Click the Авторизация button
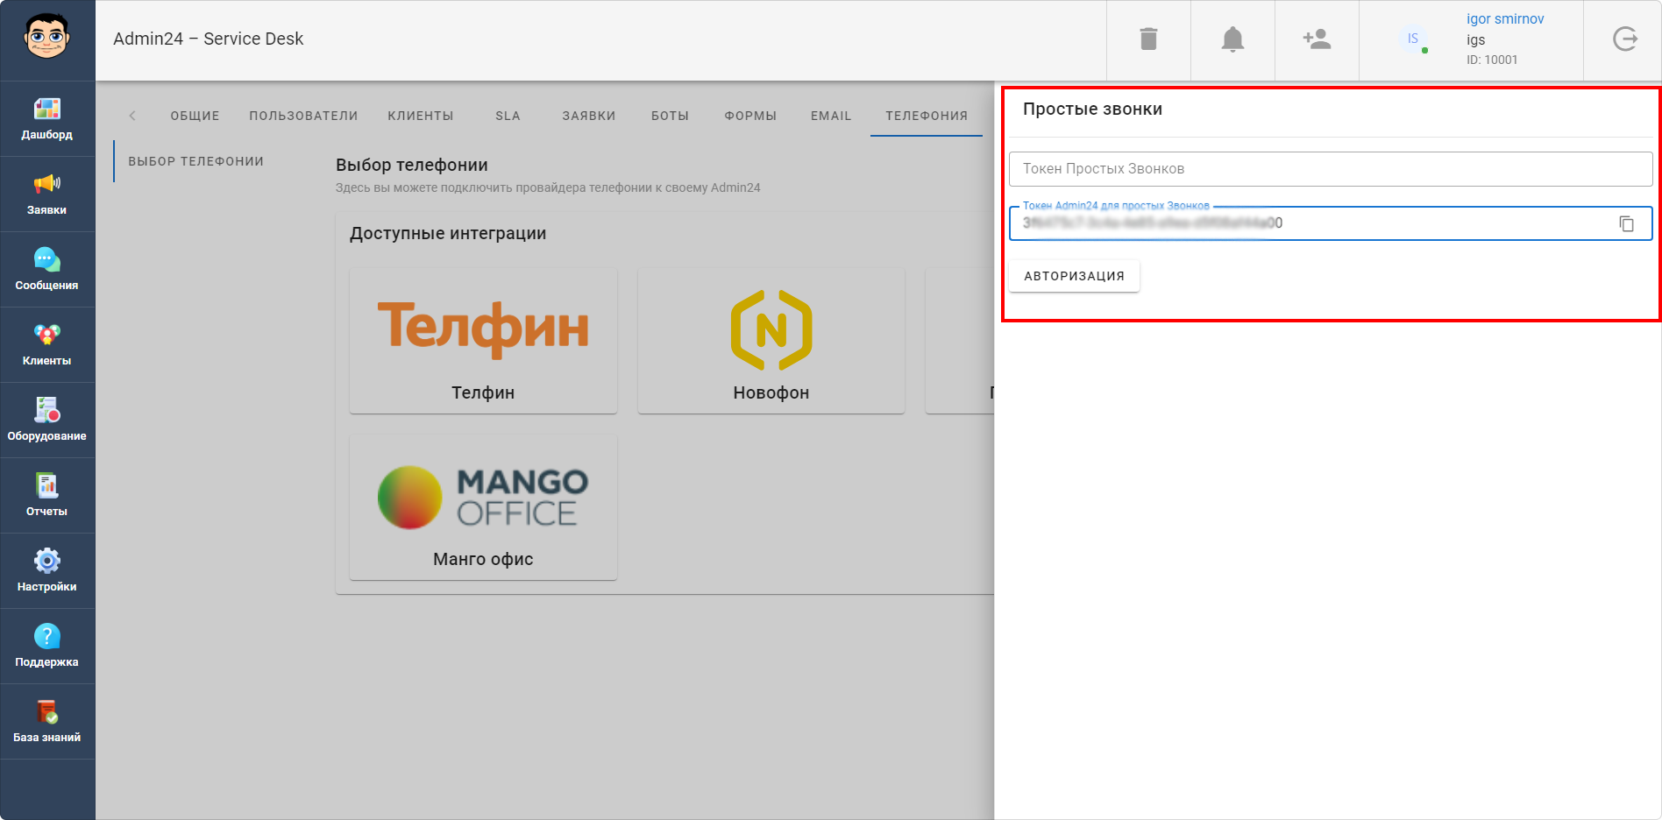 coord(1074,276)
